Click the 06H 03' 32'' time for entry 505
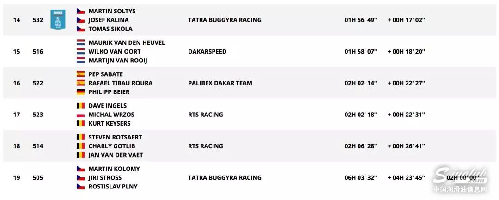Viewport: 499px width, 200px height. click(361, 177)
